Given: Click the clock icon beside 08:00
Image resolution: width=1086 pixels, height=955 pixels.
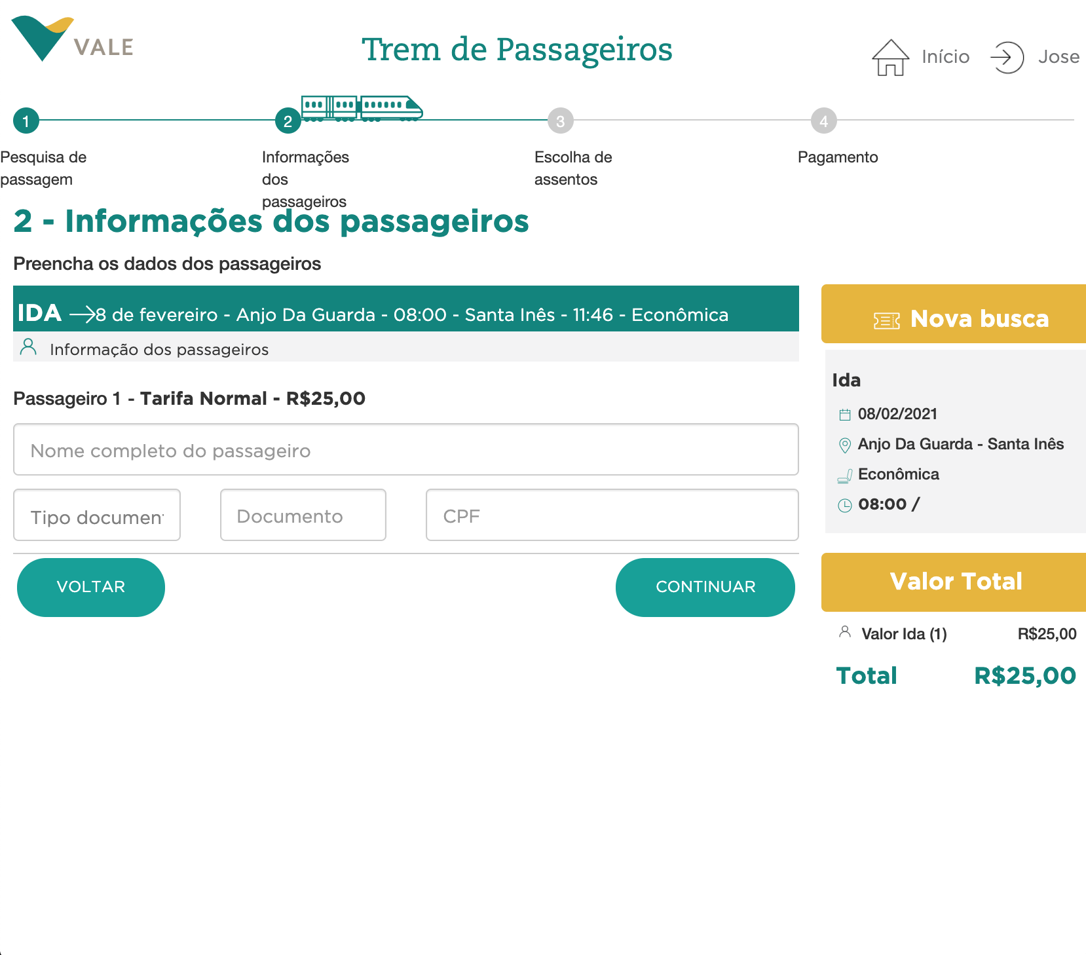Looking at the screenshot, I should (845, 505).
